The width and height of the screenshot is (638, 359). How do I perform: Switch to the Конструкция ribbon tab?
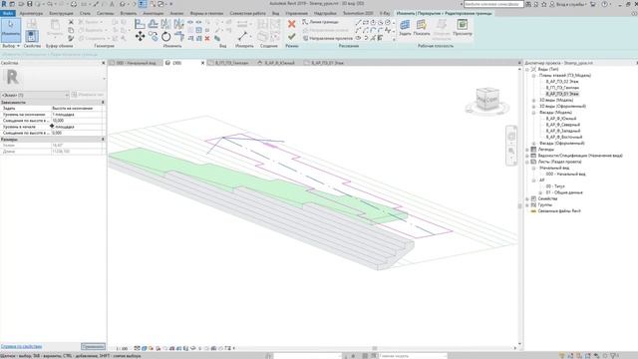(61, 13)
